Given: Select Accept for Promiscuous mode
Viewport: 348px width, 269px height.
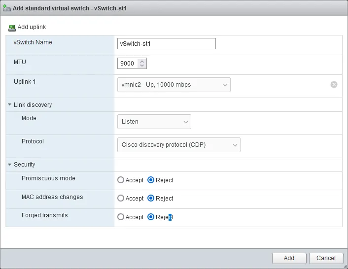Looking at the screenshot, I should pos(121,180).
